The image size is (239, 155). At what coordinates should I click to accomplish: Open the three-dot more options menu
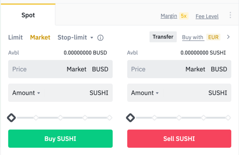pyautogui.click(x=230, y=15)
